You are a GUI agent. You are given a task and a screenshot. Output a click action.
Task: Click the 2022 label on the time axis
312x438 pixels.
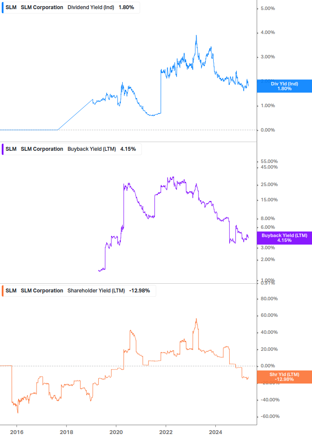[x=166, y=432]
